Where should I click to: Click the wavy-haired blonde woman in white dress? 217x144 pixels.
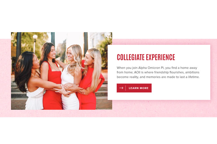71,77
